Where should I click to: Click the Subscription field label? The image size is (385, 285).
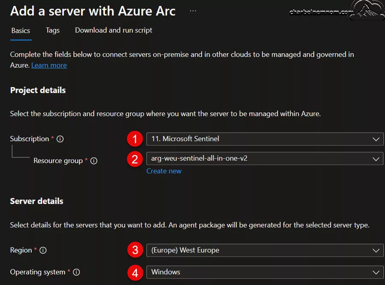tap(30, 139)
